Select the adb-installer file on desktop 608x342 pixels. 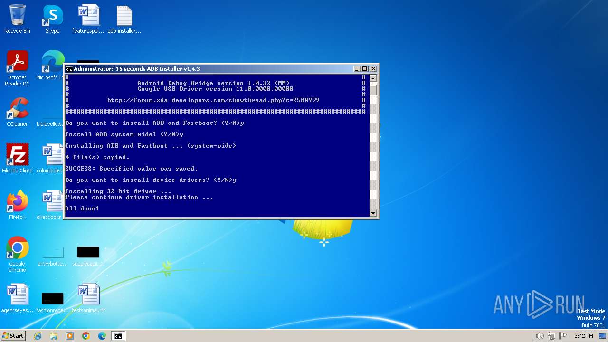click(x=124, y=19)
